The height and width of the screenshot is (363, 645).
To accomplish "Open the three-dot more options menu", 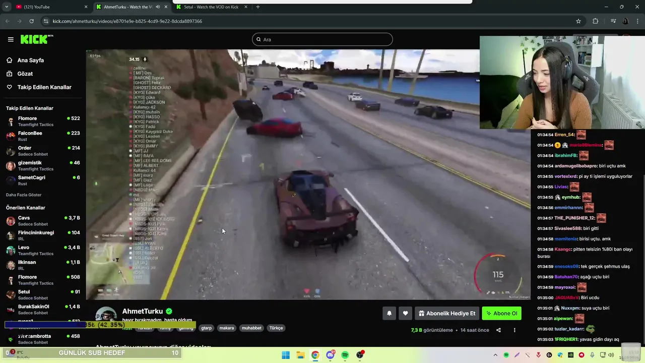I will [x=514, y=330].
